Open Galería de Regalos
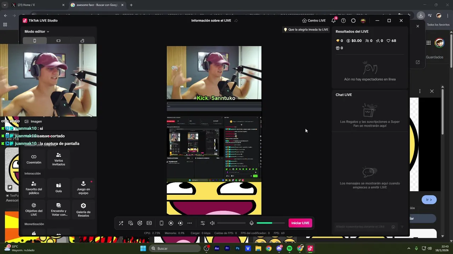453x254 pixels. (83, 210)
